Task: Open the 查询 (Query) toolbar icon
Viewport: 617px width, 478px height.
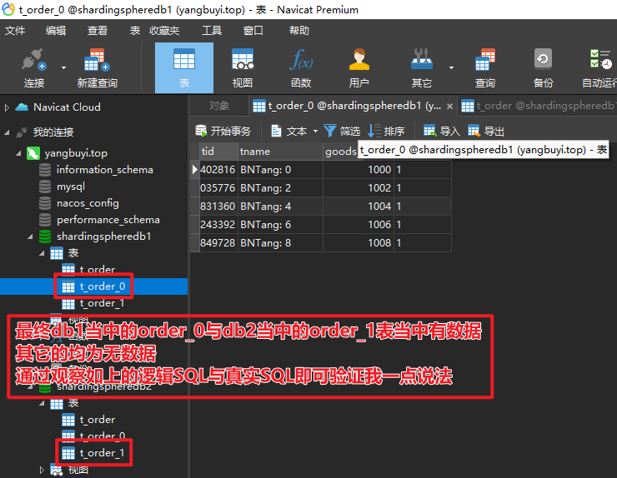Action: (484, 67)
